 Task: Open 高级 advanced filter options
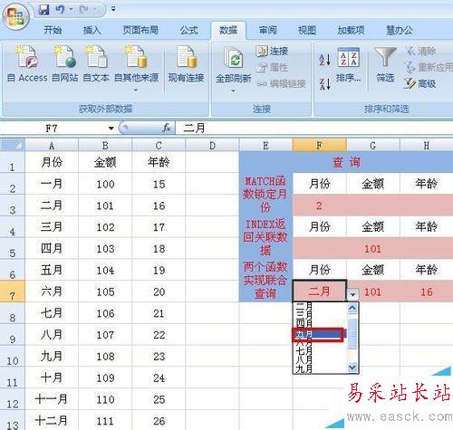point(420,83)
